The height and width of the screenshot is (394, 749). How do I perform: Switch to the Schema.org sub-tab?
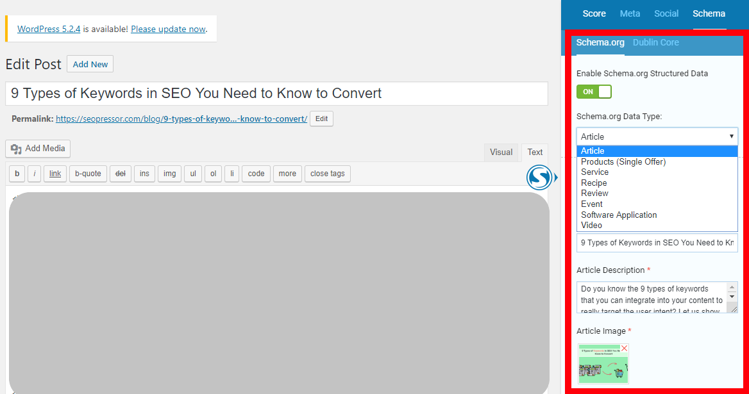[x=600, y=42]
